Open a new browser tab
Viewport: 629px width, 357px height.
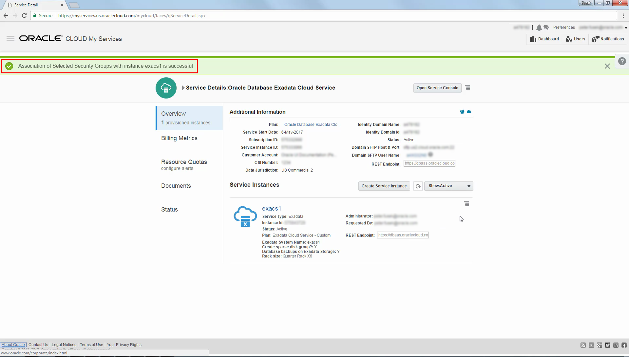[74, 5]
